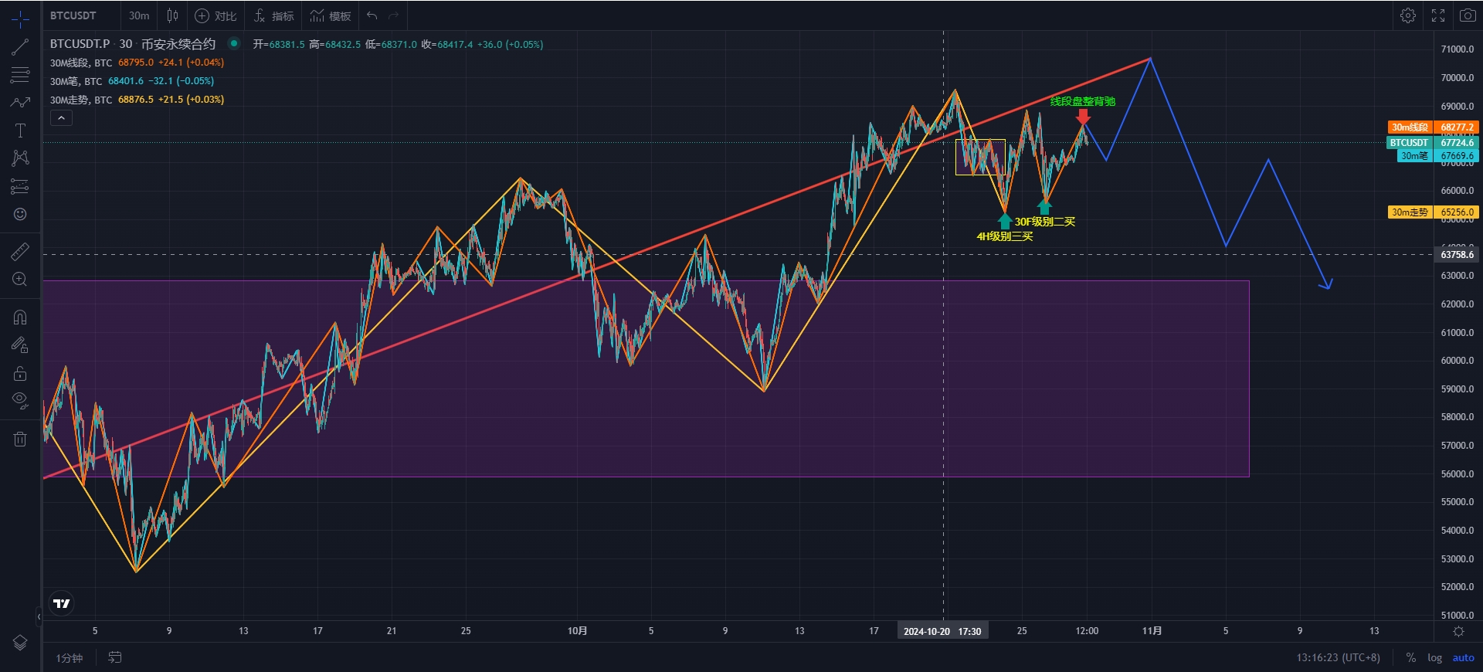Open the candlestick chart type menu
Viewport: 1483px width, 672px height.
[x=173, y=15]
